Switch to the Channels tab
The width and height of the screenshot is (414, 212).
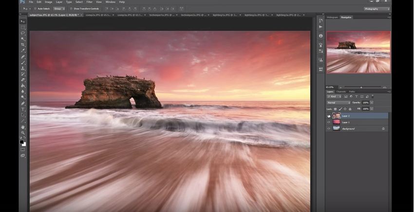[341, 91]
